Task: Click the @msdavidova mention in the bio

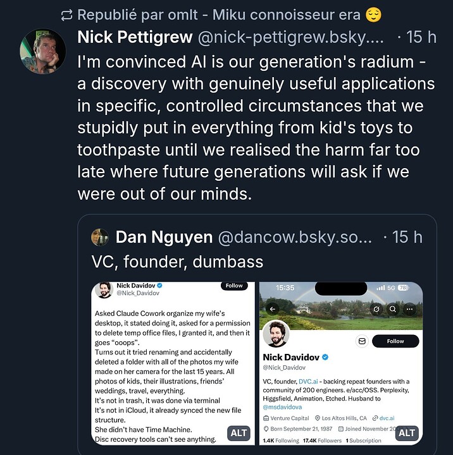Action: point(283,406)
